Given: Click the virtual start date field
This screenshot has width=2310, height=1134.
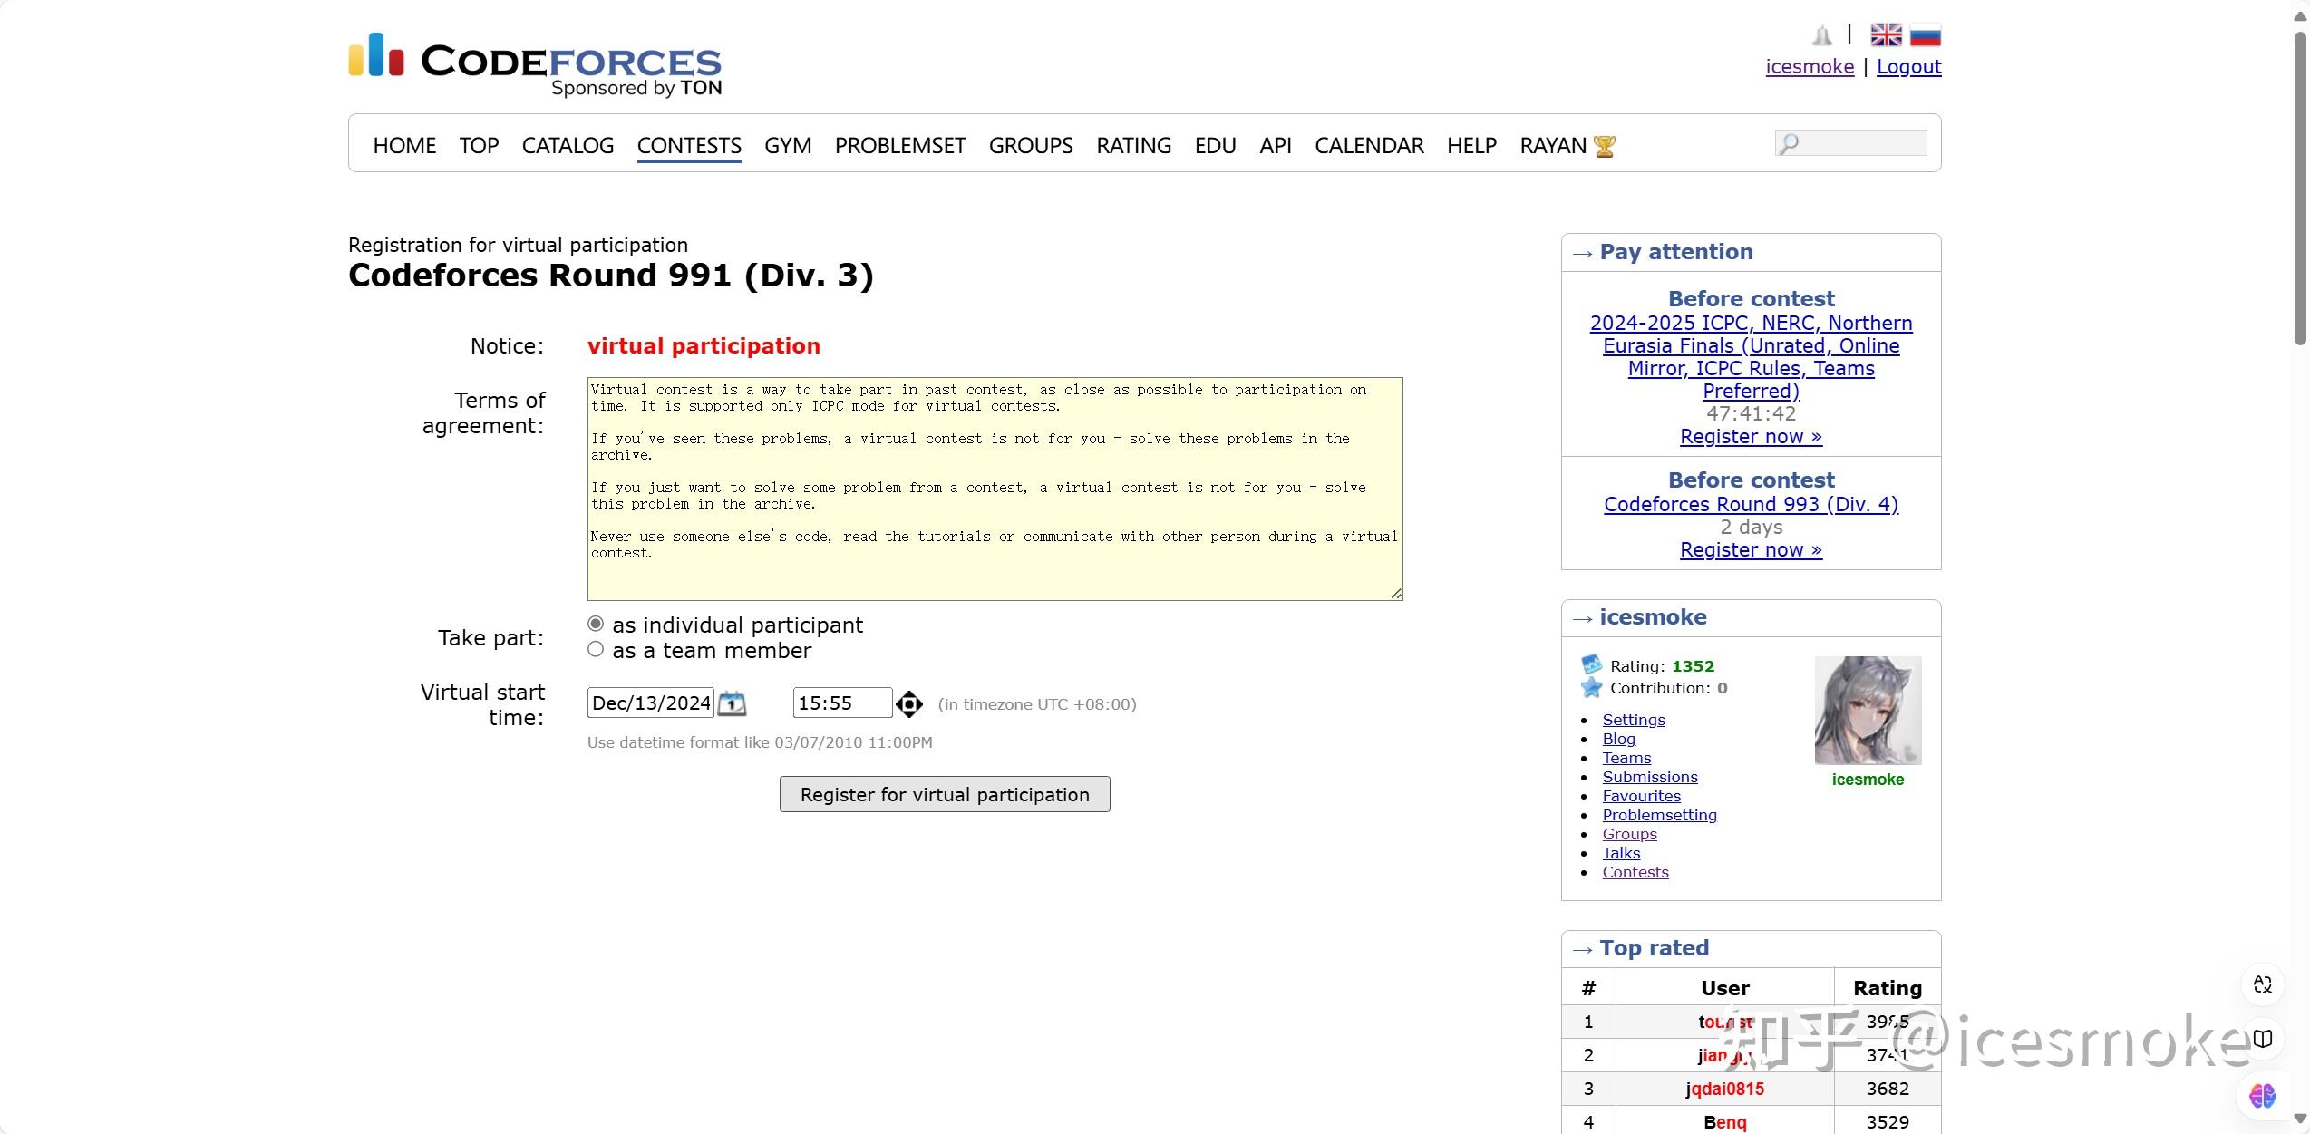Looking at the screenshot, I should click(650, 703).
